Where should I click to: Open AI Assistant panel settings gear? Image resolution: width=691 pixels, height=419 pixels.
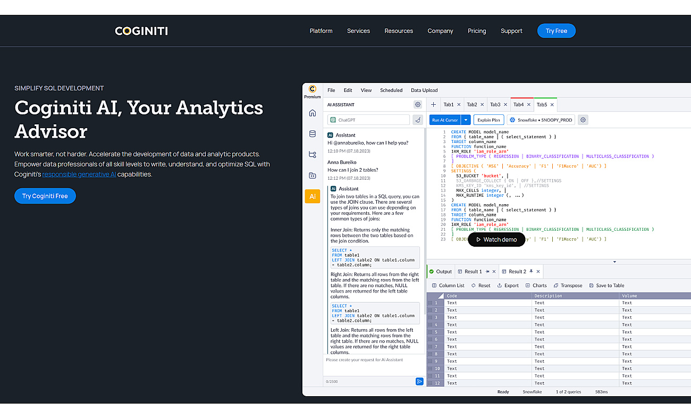[x=418, y=105]
